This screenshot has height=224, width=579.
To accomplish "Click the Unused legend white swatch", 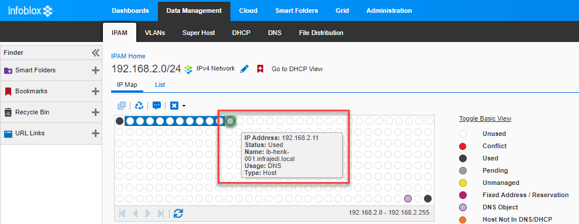I will (x=463, y=134).
